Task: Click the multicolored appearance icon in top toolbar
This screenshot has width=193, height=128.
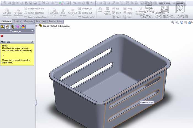Action: [61, 3]
